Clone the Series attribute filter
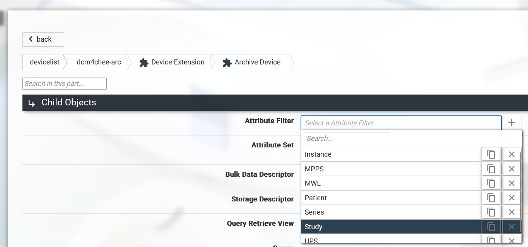Image resolution: width=528 pixels, height=247 pixels. [x=491, y=212]
